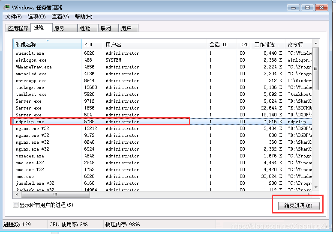Select the jusched.exe *32 process
The image size is (336, 234).
[162, 183]
